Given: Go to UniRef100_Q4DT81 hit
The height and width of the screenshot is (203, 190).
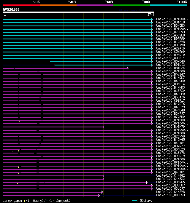Looking at the screenshot, I should pos(170,143).
